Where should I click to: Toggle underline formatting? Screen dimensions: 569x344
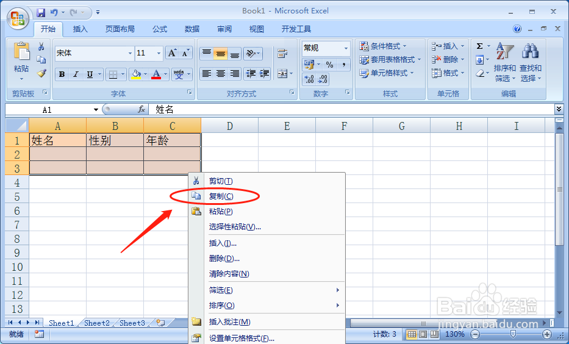(x=90, y=74)
